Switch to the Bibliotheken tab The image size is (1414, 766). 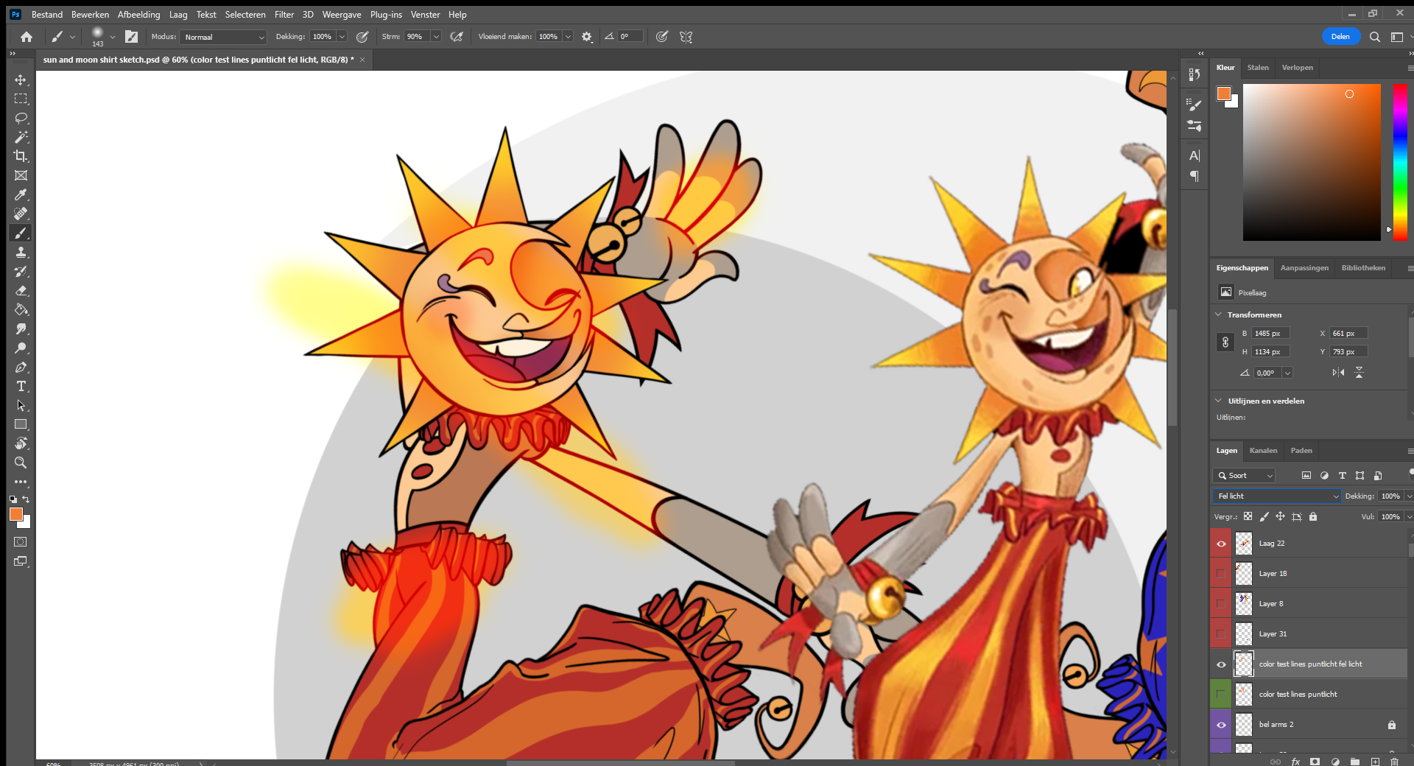pos(1363,268)
